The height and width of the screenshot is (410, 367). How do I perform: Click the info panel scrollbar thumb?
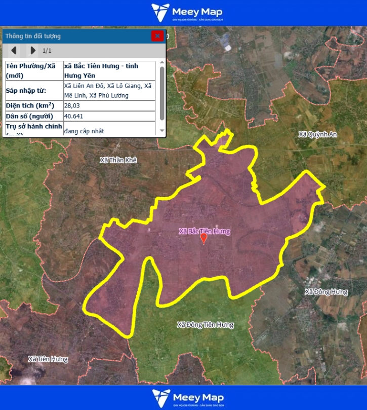(162, 93)
